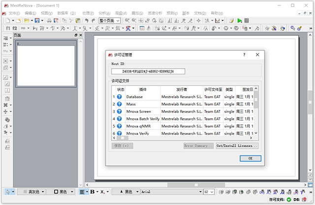Image resolution: width=315 pixels, height=205 pixels.
Task: Toggle the text alignment button
Action: pos(82,192)
